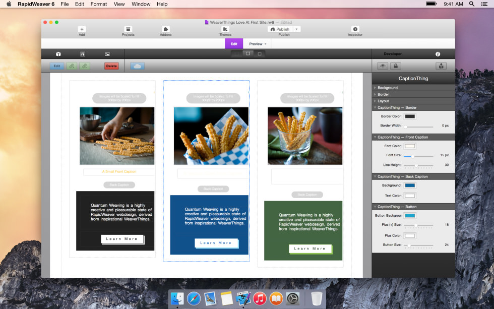This screenshot has width=494, height=309.
Task: Open the Window menu
Action: (x=141, y=4)
